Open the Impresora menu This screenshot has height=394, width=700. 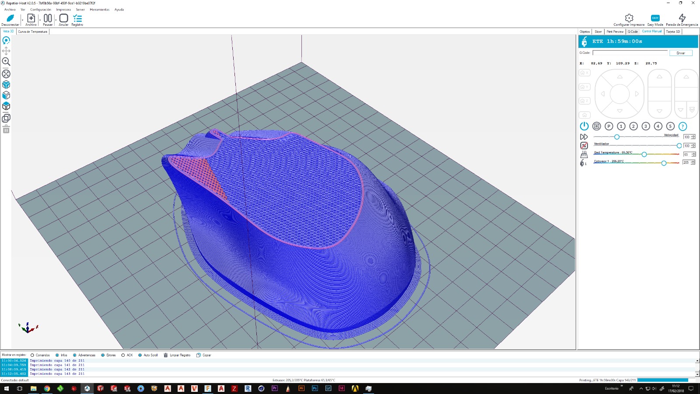click(63, 9)
